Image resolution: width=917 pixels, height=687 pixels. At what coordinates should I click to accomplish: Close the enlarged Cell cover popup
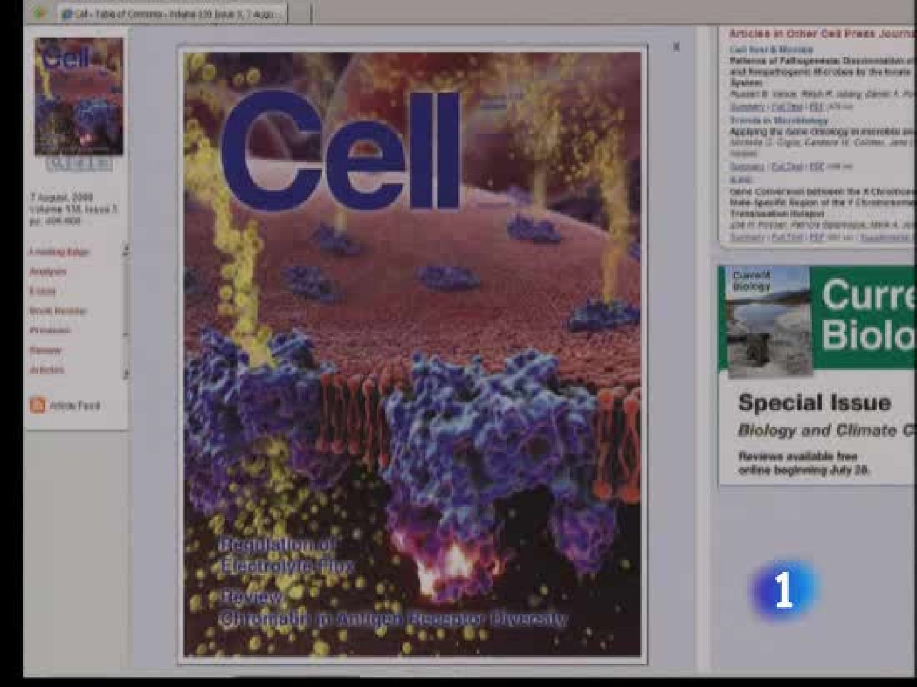pos(676,47)
